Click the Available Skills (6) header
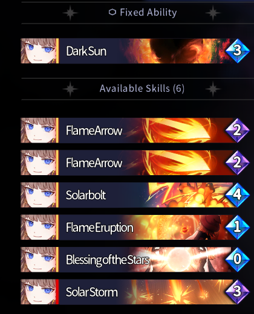This screenshot has width=254, height=314. [x=142, y=89]
